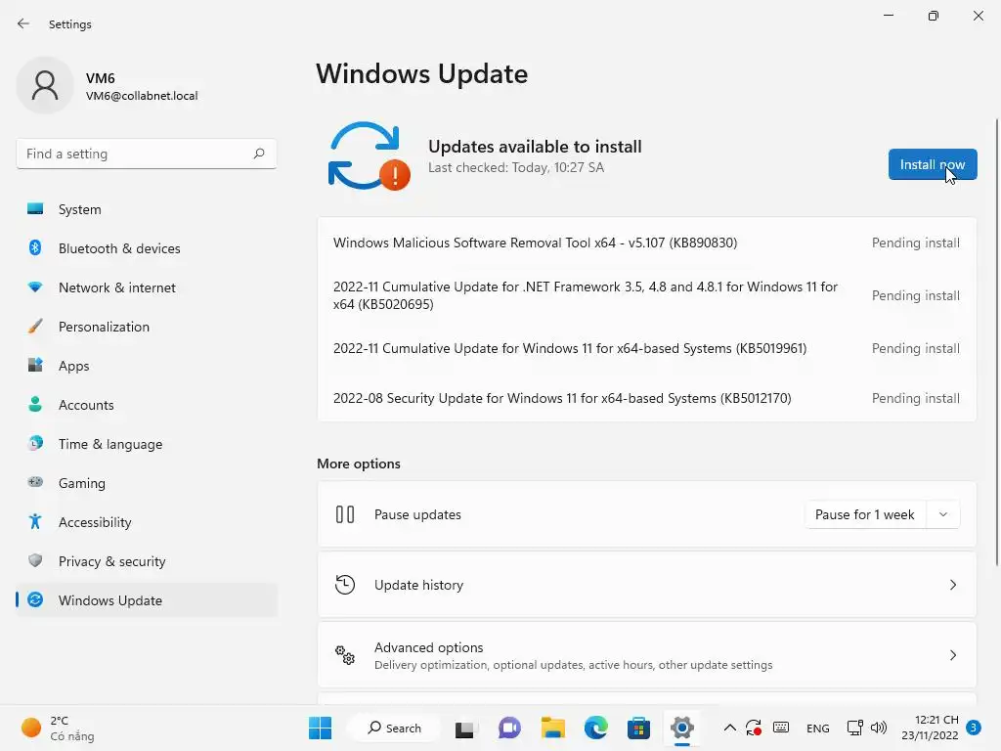The height and width of the screenshot is (751, 1001).
Task: Click the Windows Update sidebar sync icon
Action: click(x=35, y=599)
